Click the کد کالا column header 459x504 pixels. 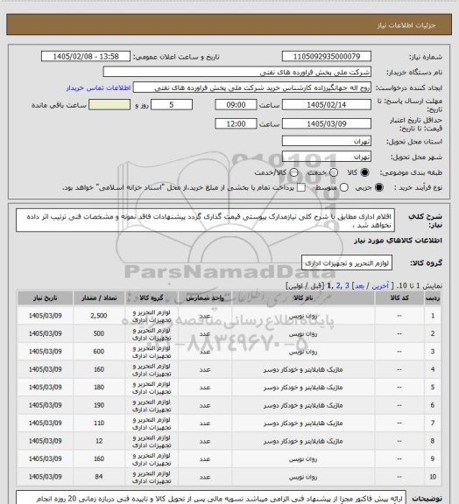click(x=399, y=298)
